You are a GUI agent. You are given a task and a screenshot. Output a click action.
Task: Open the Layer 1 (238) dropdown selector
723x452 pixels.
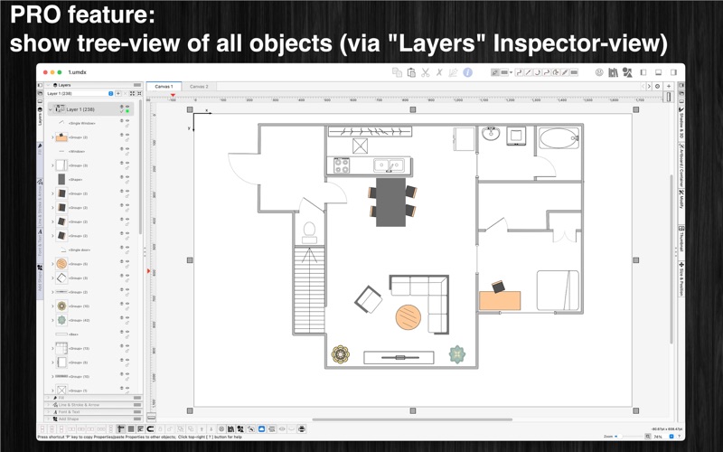click(80, 93)
